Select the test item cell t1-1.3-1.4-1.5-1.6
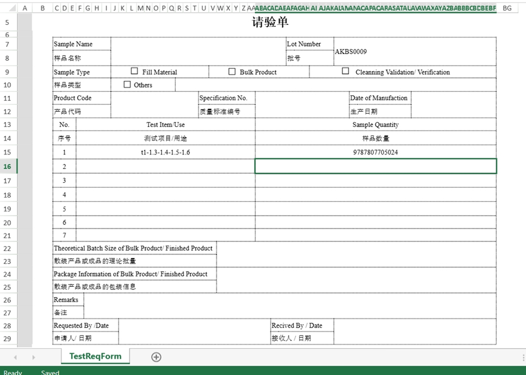 (165, 152)
